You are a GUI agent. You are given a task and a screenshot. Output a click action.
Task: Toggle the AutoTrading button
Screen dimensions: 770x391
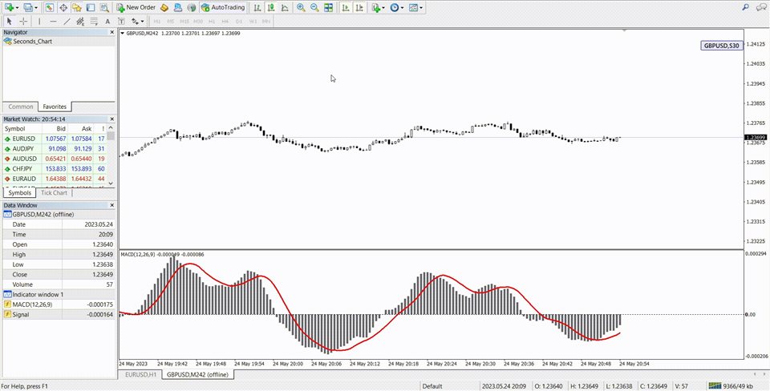point(222,7)
